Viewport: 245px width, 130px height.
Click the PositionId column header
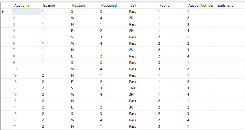pyautogui.click(x=114, y=6)
